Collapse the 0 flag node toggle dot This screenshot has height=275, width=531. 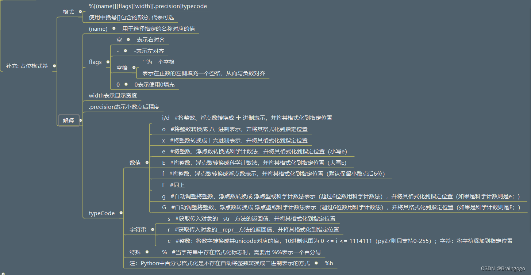[x=126, y=84]
